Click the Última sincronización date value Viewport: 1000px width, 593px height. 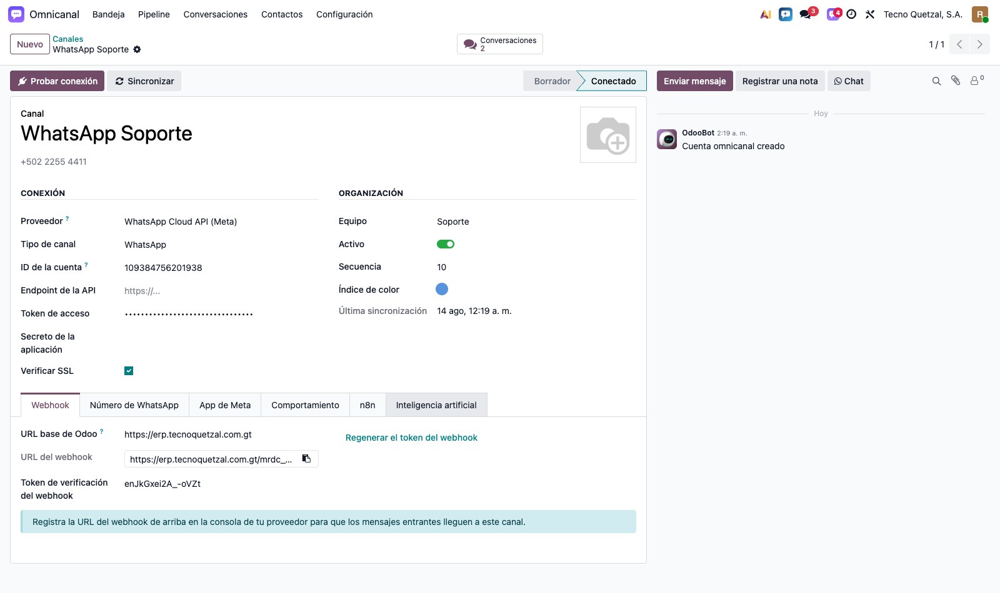pos(474,311)
